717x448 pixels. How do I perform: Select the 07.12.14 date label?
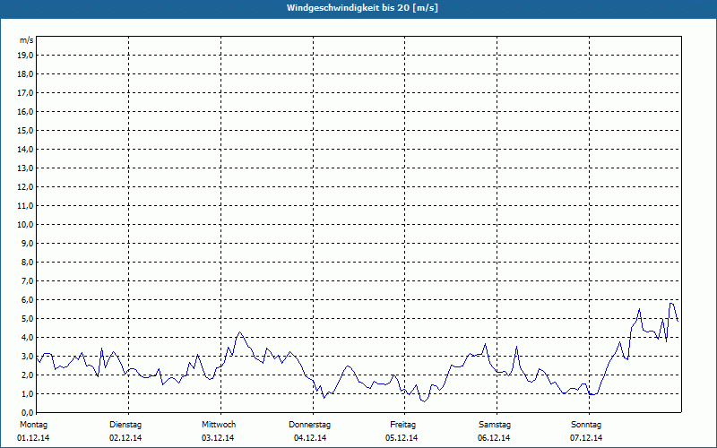(587, 438)
